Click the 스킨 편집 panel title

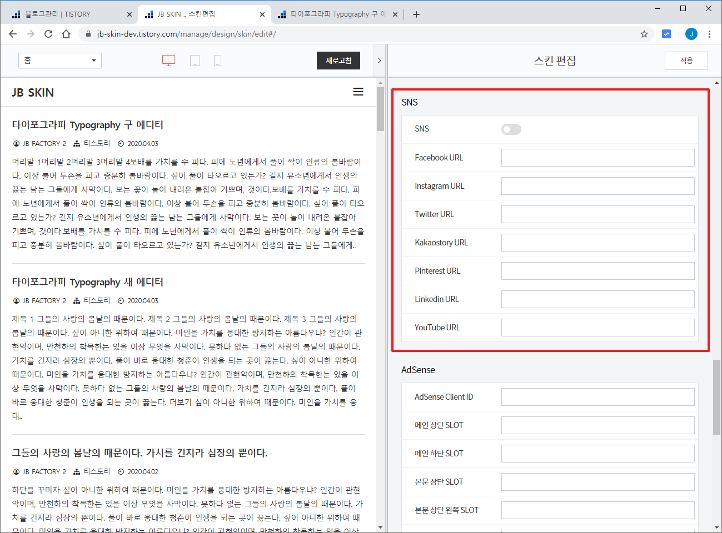555,61
